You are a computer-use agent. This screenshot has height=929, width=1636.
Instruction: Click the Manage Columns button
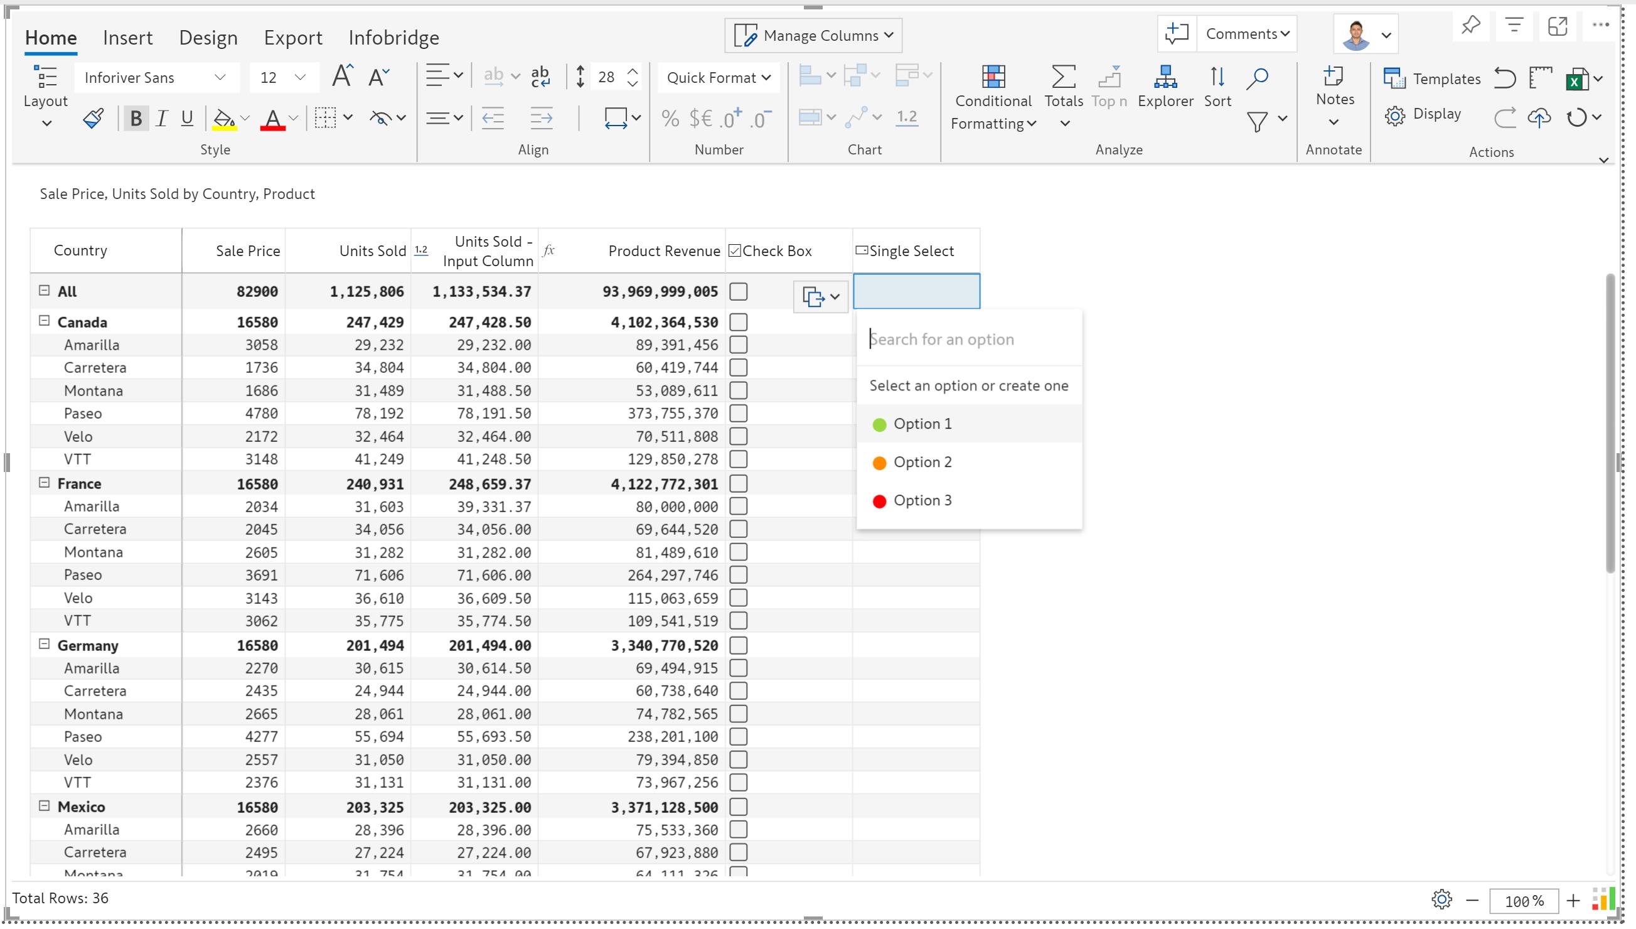[x=813, y=36]
